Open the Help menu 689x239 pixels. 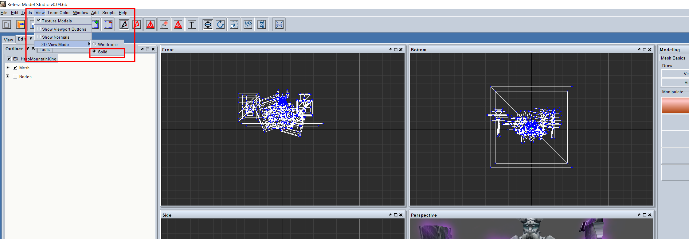(123, 13)
